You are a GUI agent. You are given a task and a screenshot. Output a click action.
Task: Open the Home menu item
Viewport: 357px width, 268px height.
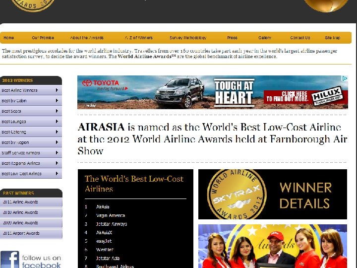pos(8,38)
